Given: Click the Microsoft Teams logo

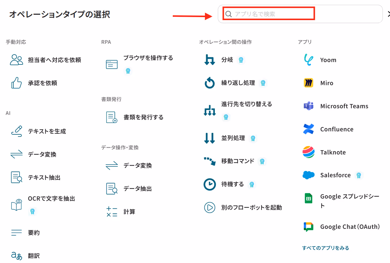Looking at the screenshot, I should tap(309, 106).
